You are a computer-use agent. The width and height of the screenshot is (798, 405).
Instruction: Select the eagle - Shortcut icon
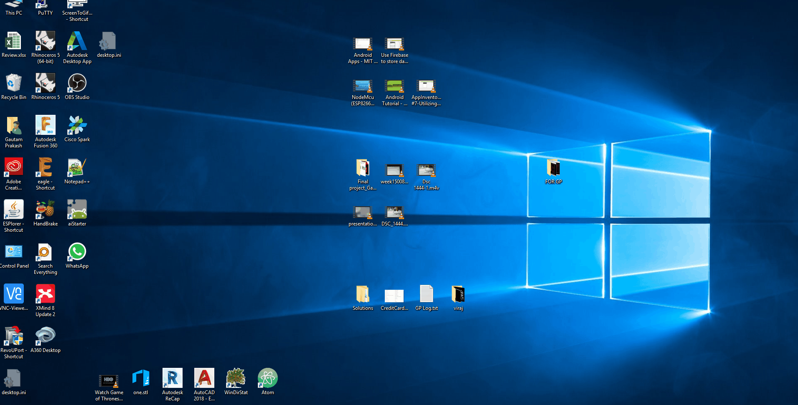click(46, 174)
